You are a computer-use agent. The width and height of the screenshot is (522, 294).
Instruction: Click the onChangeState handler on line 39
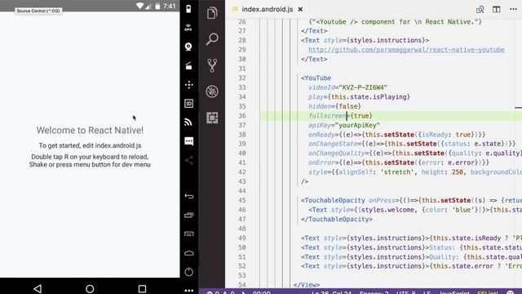tap(412, 144)
